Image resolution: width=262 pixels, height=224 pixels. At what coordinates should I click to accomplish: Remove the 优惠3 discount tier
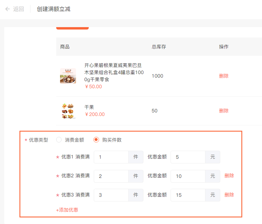click(229, 195)
